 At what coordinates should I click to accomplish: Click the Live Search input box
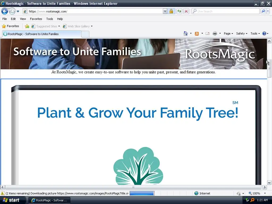[226, 11]
